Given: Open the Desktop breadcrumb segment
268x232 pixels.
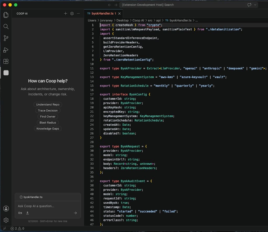Looking at the screenshot, I should 122,20.
